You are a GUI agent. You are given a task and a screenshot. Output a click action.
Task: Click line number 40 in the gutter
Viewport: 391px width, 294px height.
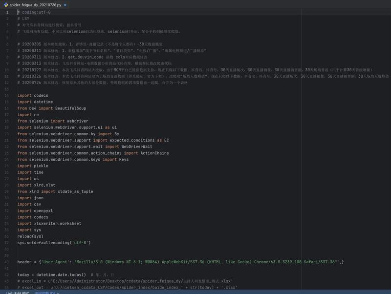click(x=6, y=262)
